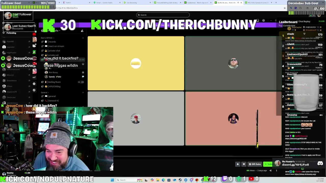Screen dimensions: 326x183
Task: Share the clip via share icon
Action: (270, 171)
